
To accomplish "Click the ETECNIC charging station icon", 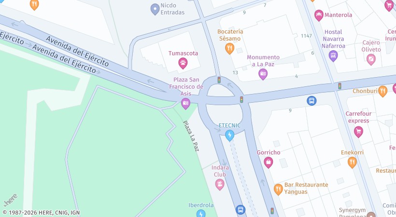I will coord(229,135).
